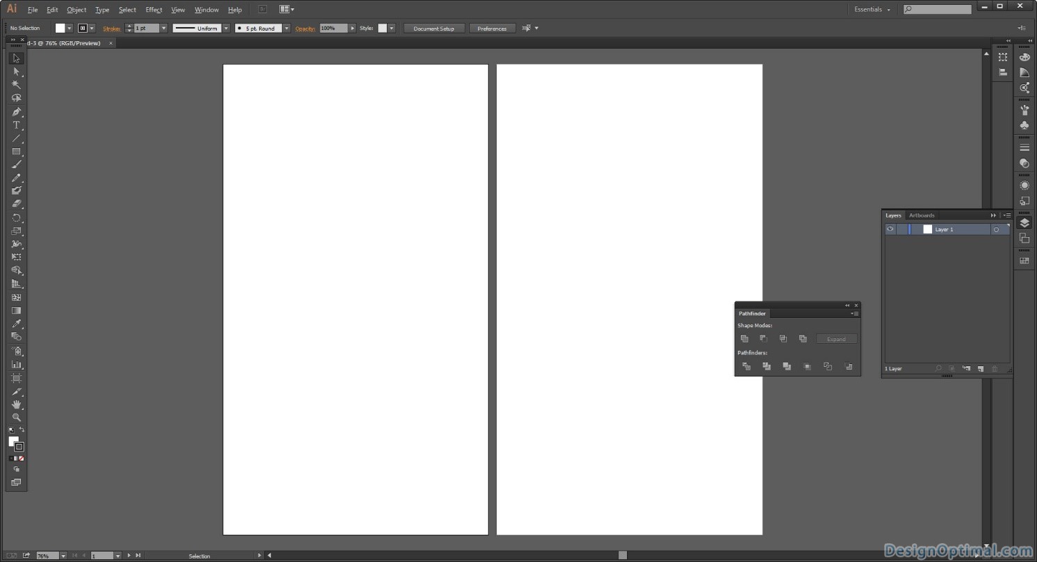The image size is (1037, 562).
Task: Select the Scale tool
Action: pyautogui.click(x=16, y=231)
